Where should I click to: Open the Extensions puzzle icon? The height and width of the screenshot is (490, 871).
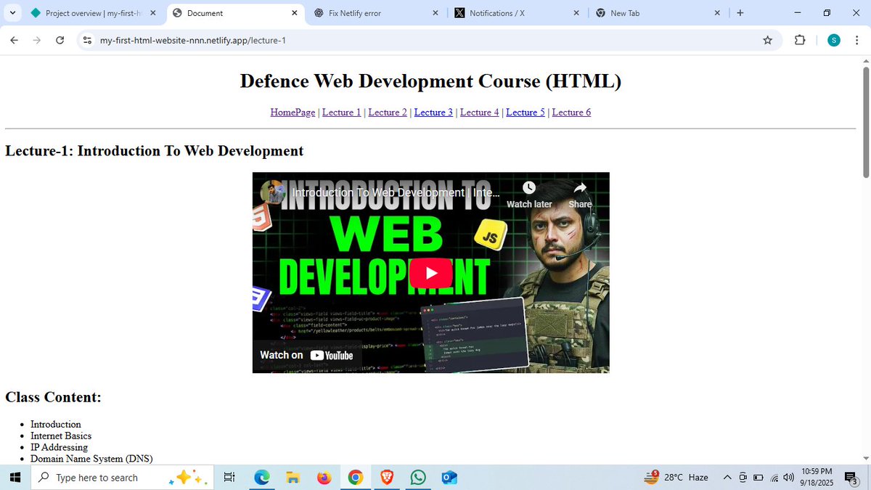(800, 40)
